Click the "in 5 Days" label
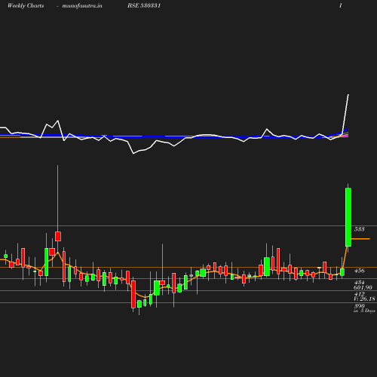Viewport: 377px width, 377px height. click(364, 311)
